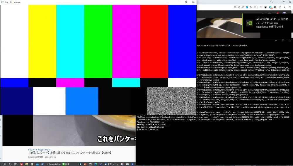Image resolution: width=293 pixels, height=166 pixels.
Task: Click 'autovideosink' at the terminal command line
Action: pyautogui.click(x=240, y=45)
